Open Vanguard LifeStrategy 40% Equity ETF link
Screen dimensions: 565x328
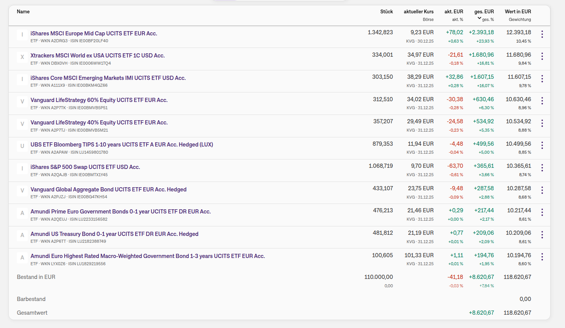coord(99,123)
